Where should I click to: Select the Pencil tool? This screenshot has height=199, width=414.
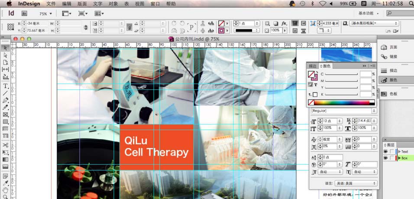5,108
